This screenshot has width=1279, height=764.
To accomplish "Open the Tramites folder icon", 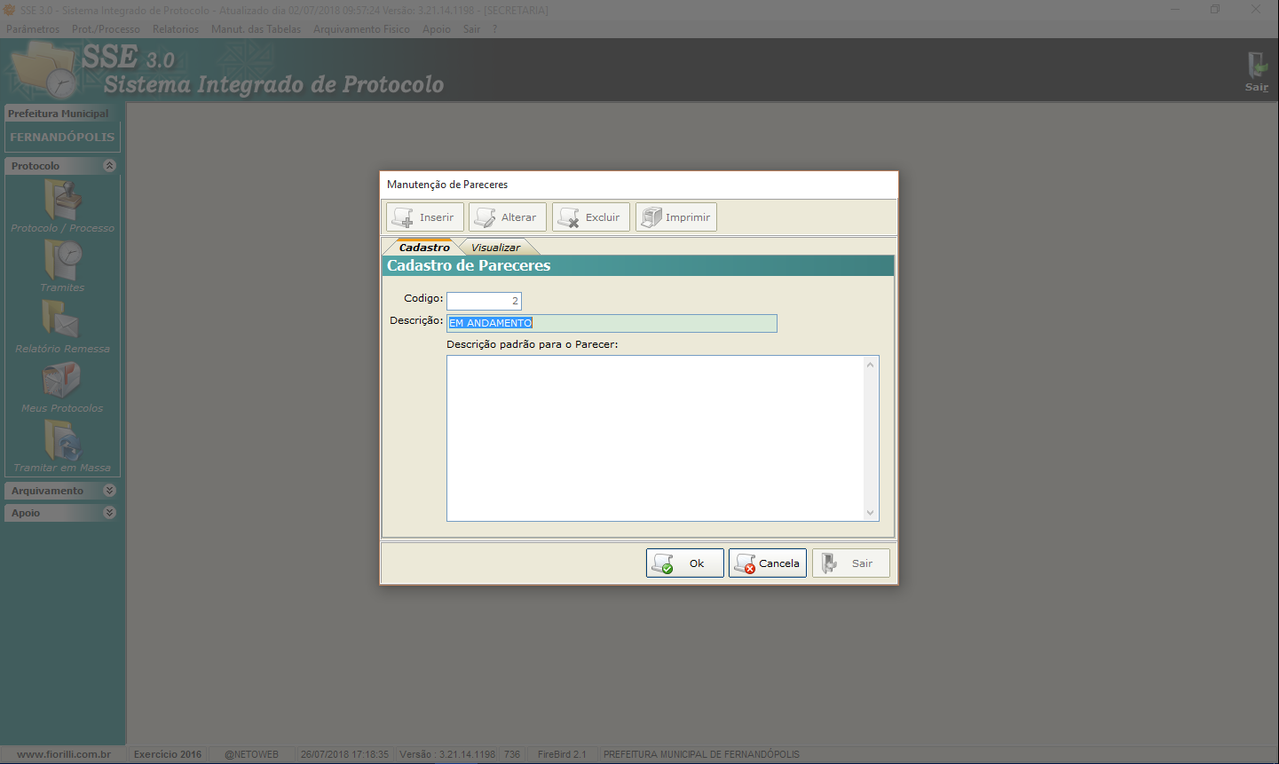I will [x=62, y=261].
